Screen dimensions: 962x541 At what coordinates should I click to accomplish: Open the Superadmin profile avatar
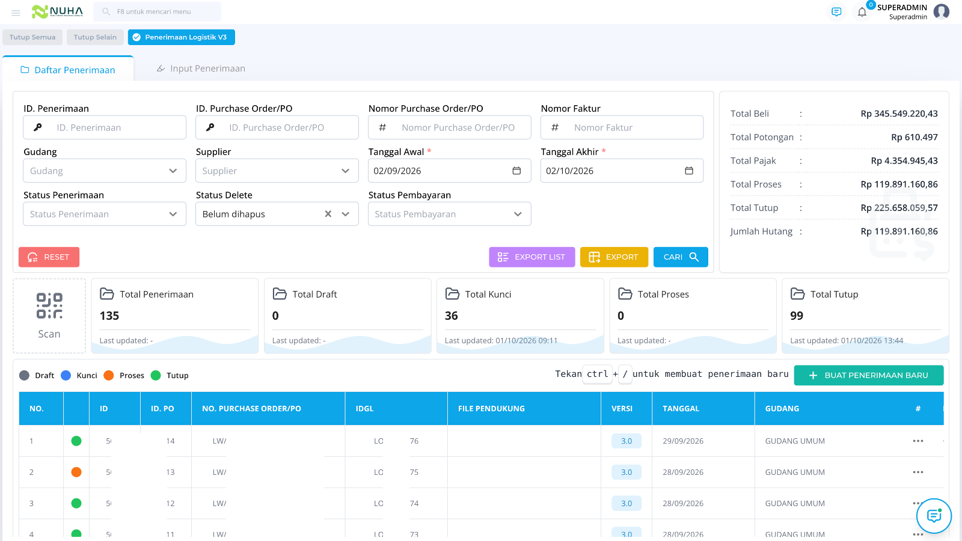click(x=942, y=11)
